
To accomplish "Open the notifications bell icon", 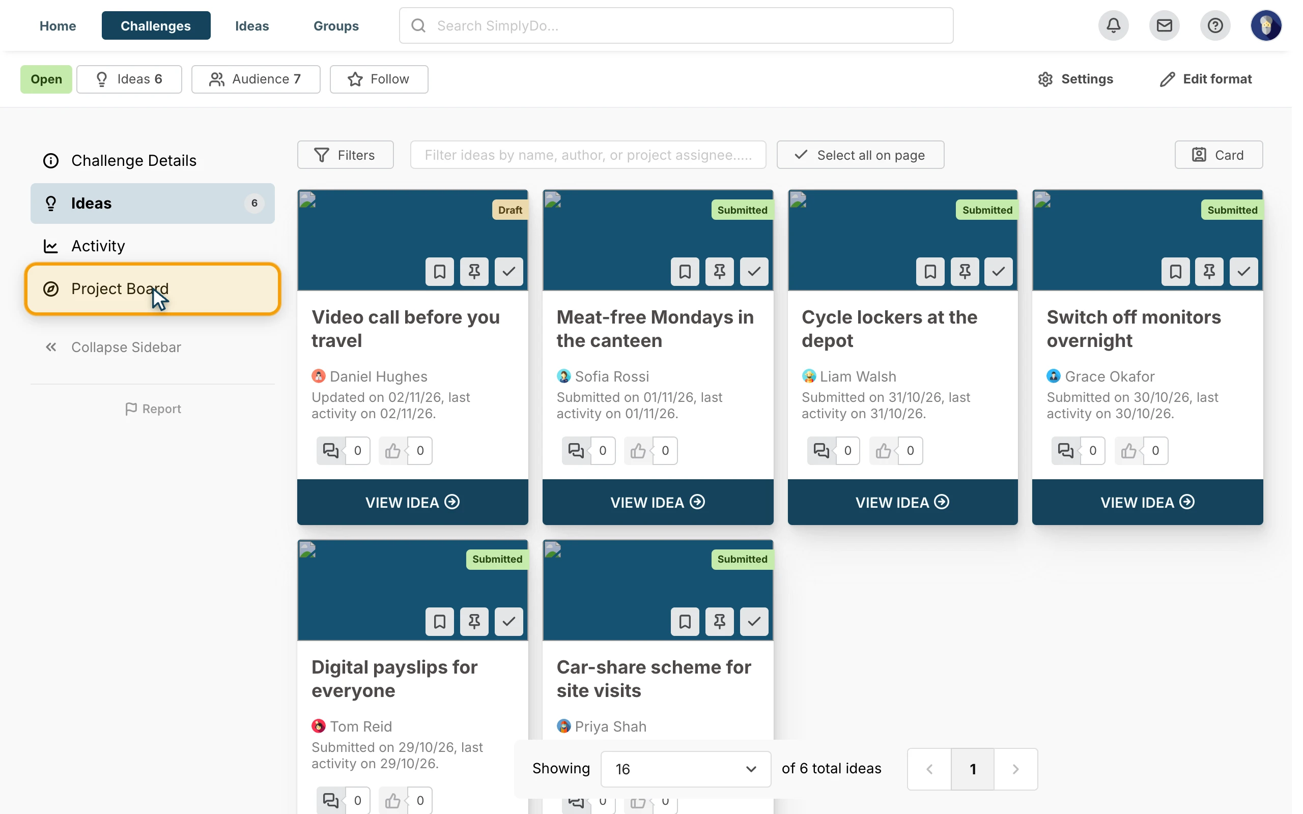I will [x=1113, y=25].
